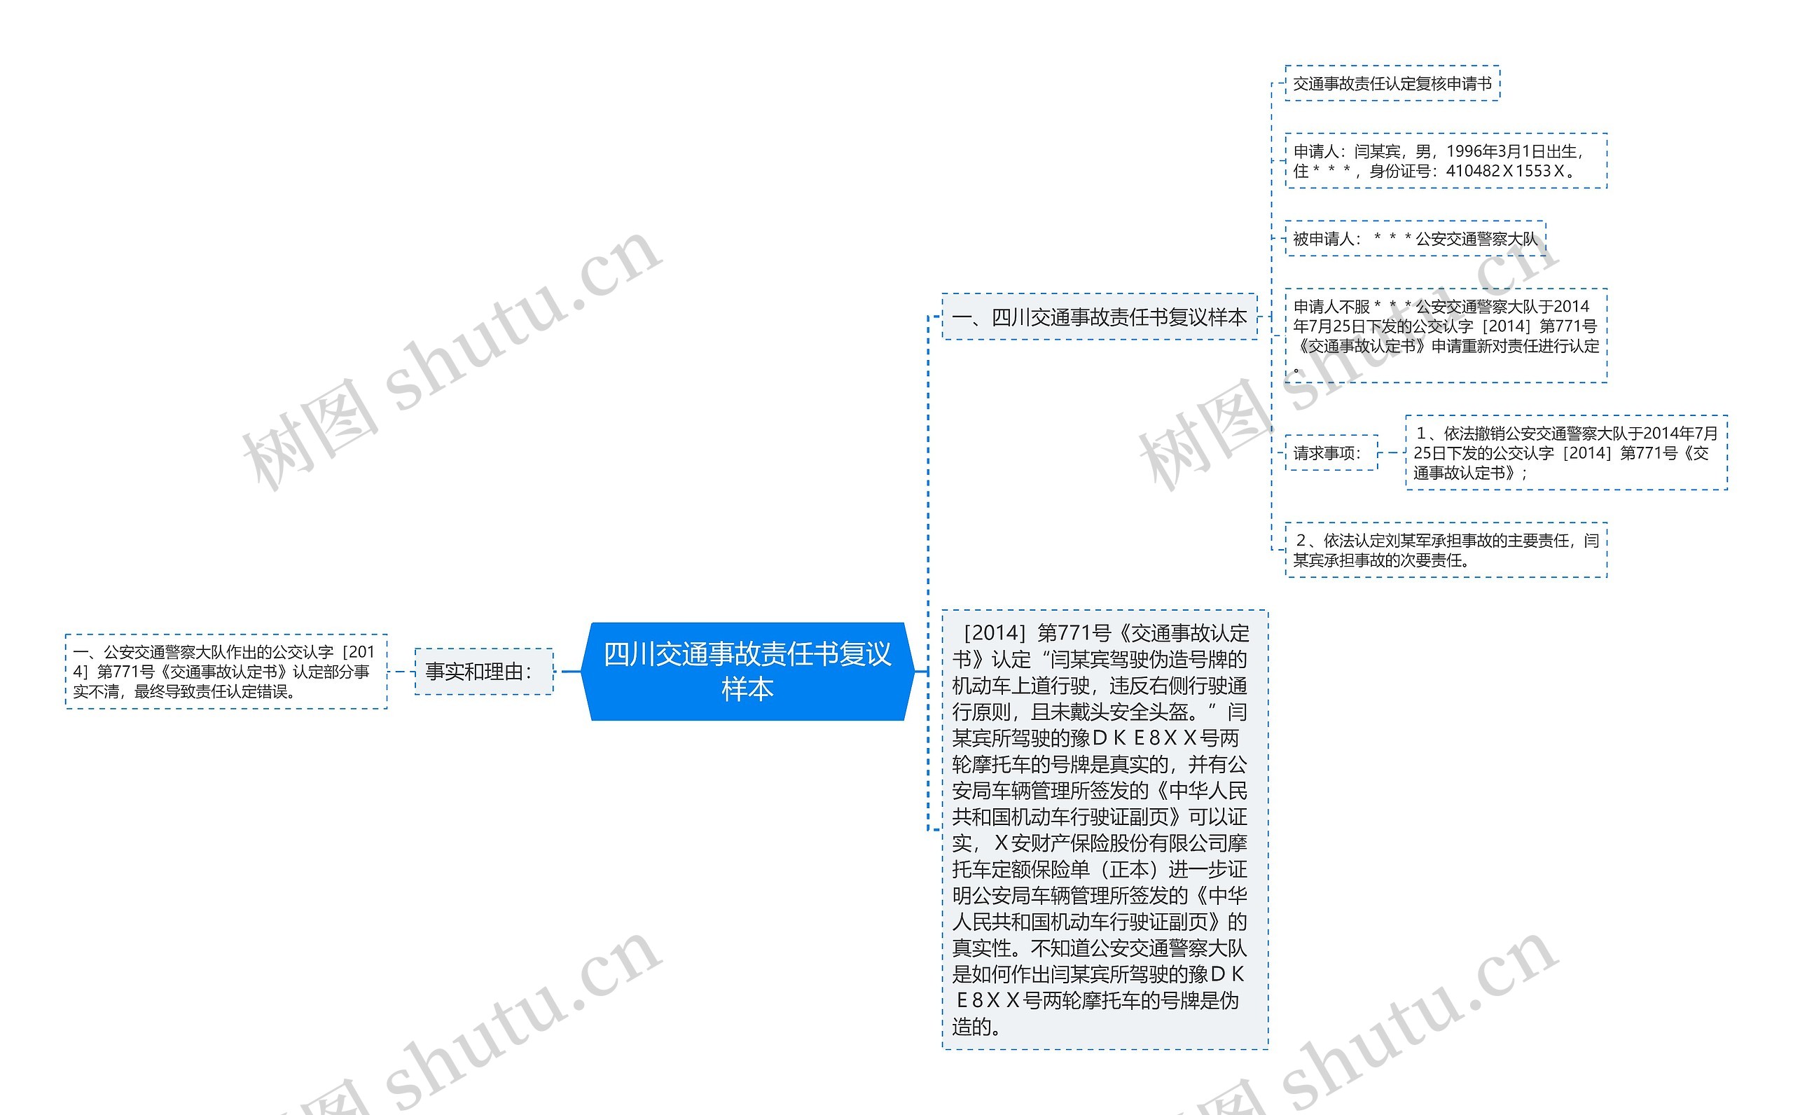Click connector between left leaf and 事实和理由
1793x1115 pixels.
[x=401, y=671]
